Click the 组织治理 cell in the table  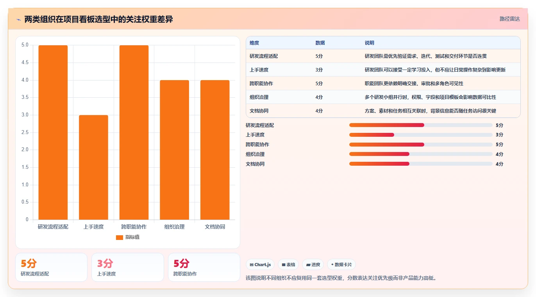tap(259, 97)
